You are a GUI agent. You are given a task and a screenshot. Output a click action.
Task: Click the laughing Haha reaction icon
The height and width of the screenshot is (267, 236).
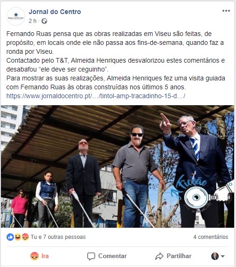click(x=18, y=237)
